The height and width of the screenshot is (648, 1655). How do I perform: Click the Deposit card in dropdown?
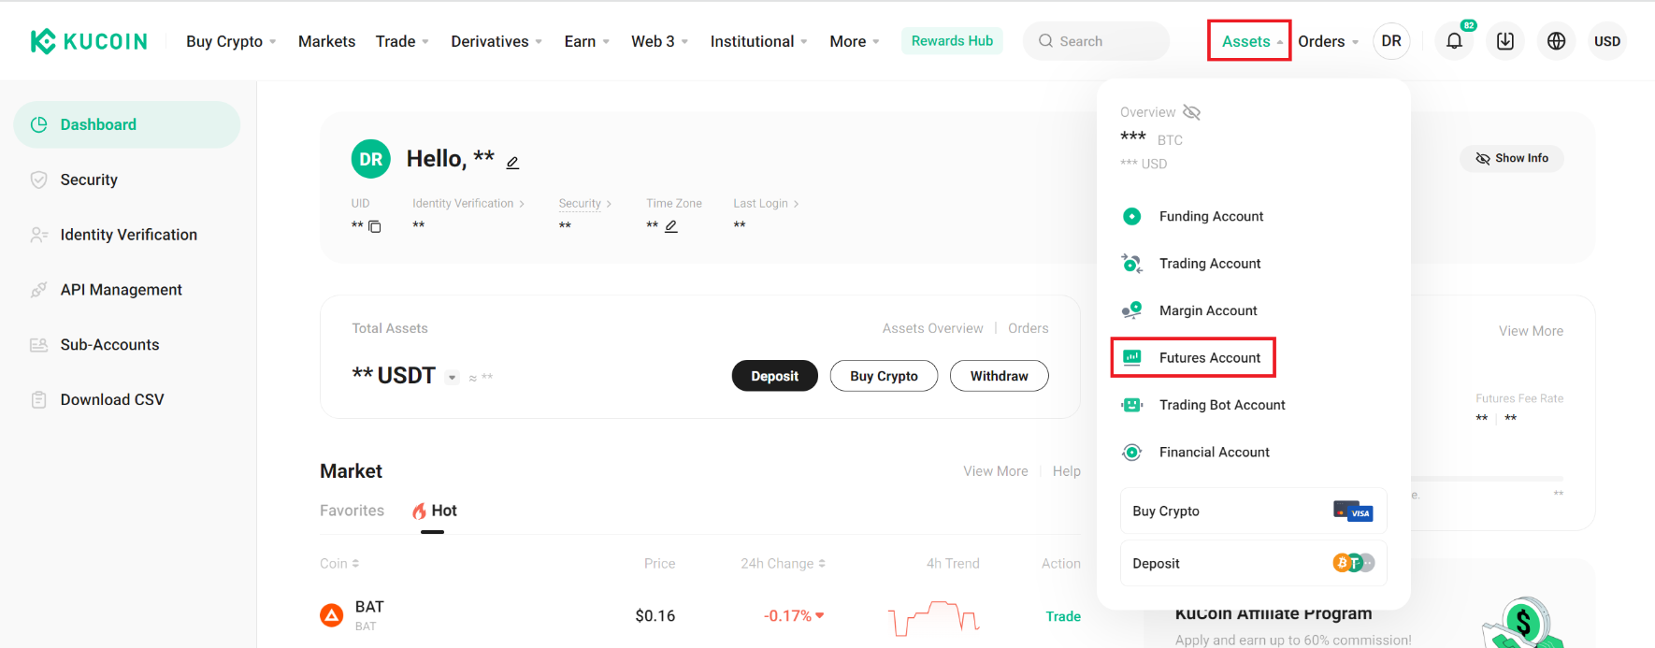tap(1253, 563)
